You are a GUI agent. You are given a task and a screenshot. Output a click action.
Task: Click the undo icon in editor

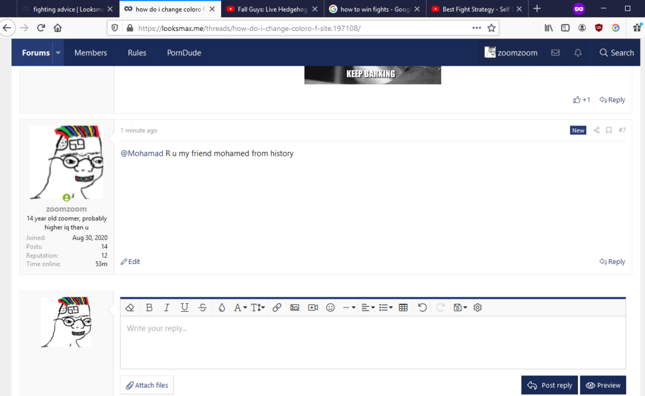pyautogui.click(x=422, y=307)
